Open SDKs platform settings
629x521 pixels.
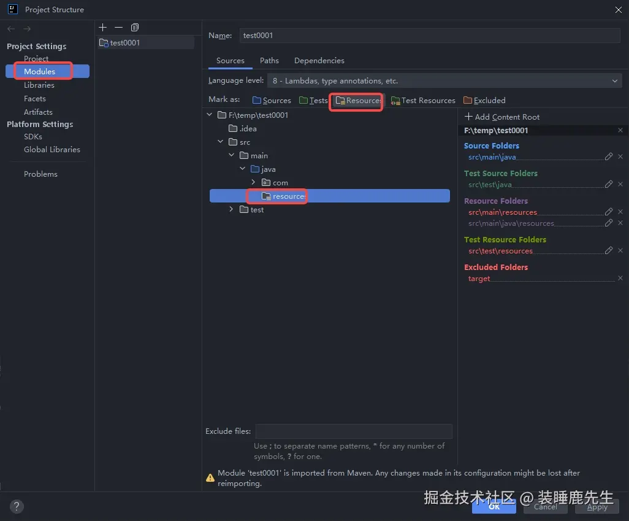point(33,137)
